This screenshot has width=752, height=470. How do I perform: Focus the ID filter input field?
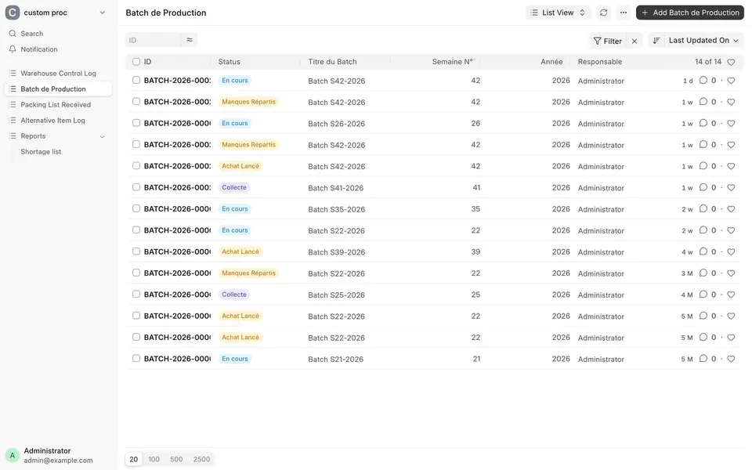pos(153,40)
